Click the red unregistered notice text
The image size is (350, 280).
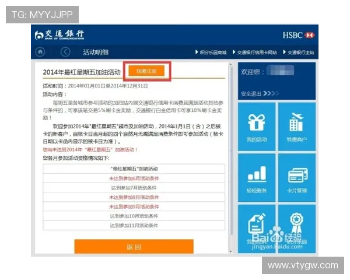tap(90, 149)
